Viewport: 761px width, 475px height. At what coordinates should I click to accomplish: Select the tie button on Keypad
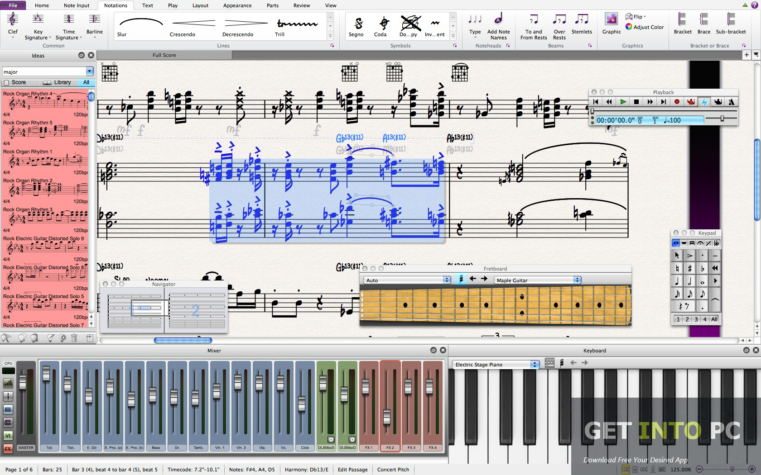(715, 300)
